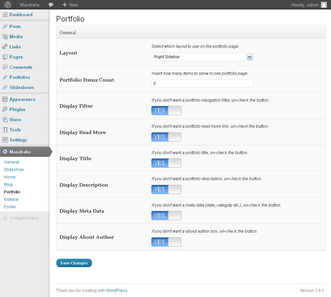Screen dimensions: 331x297
Task: Toggle the Display Meta Data switch
Action: pos(166,215)
